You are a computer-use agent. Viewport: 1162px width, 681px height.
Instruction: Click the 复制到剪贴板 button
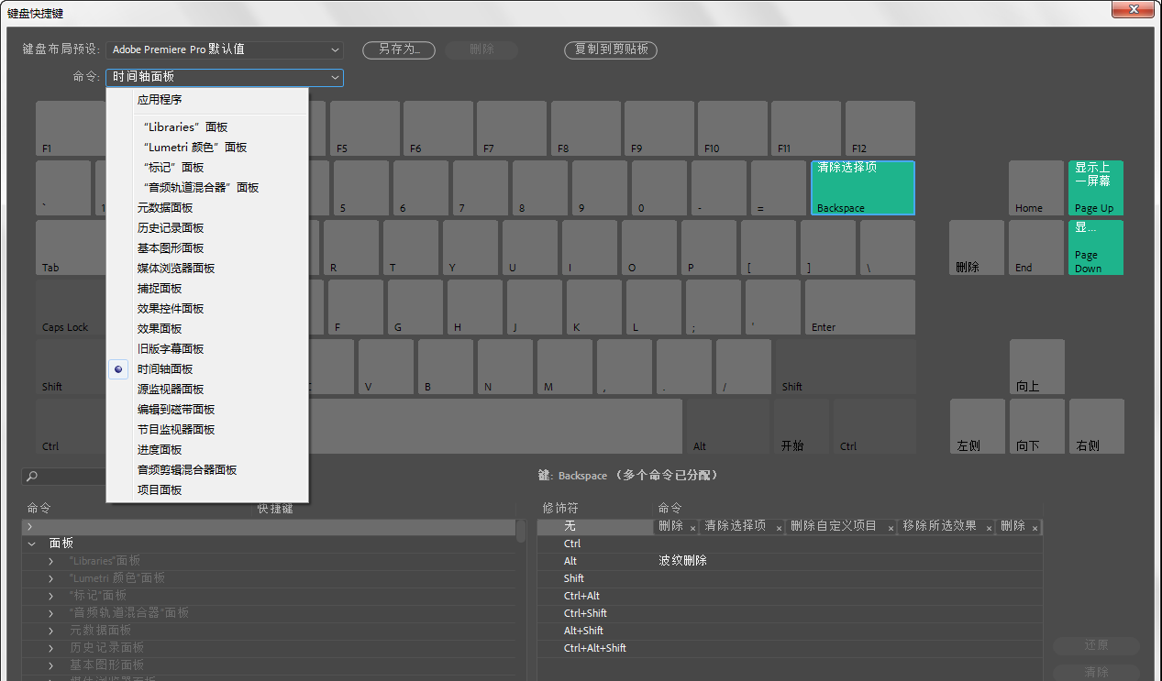[x=611, y=49]
